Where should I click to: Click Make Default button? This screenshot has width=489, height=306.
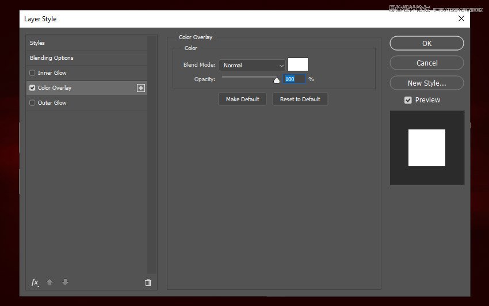[x=242, y=100]
